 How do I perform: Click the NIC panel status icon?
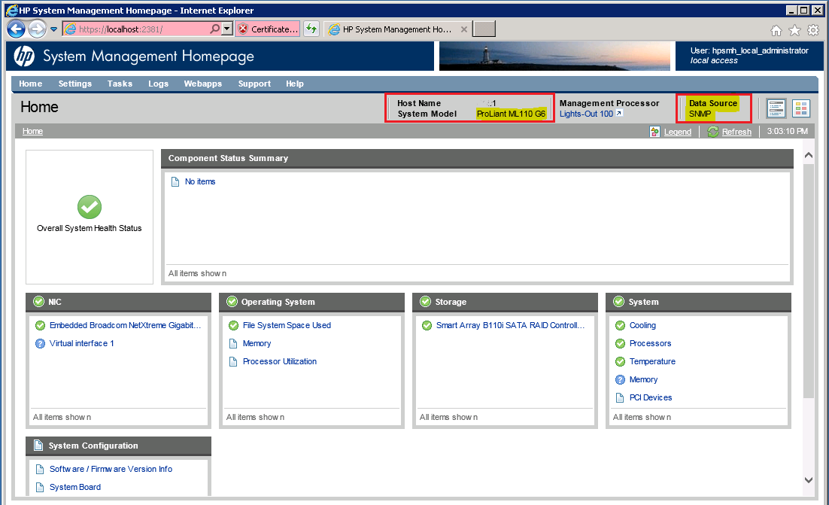pyautogui.click(x=38, y=301)
